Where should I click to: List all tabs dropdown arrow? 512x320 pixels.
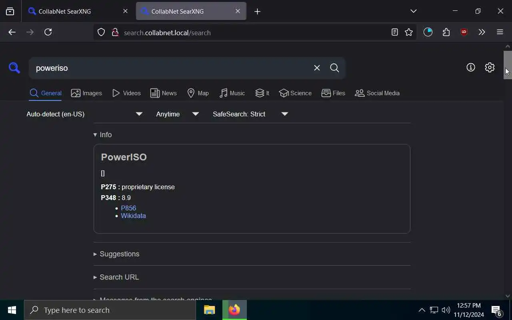pos(414,11)
